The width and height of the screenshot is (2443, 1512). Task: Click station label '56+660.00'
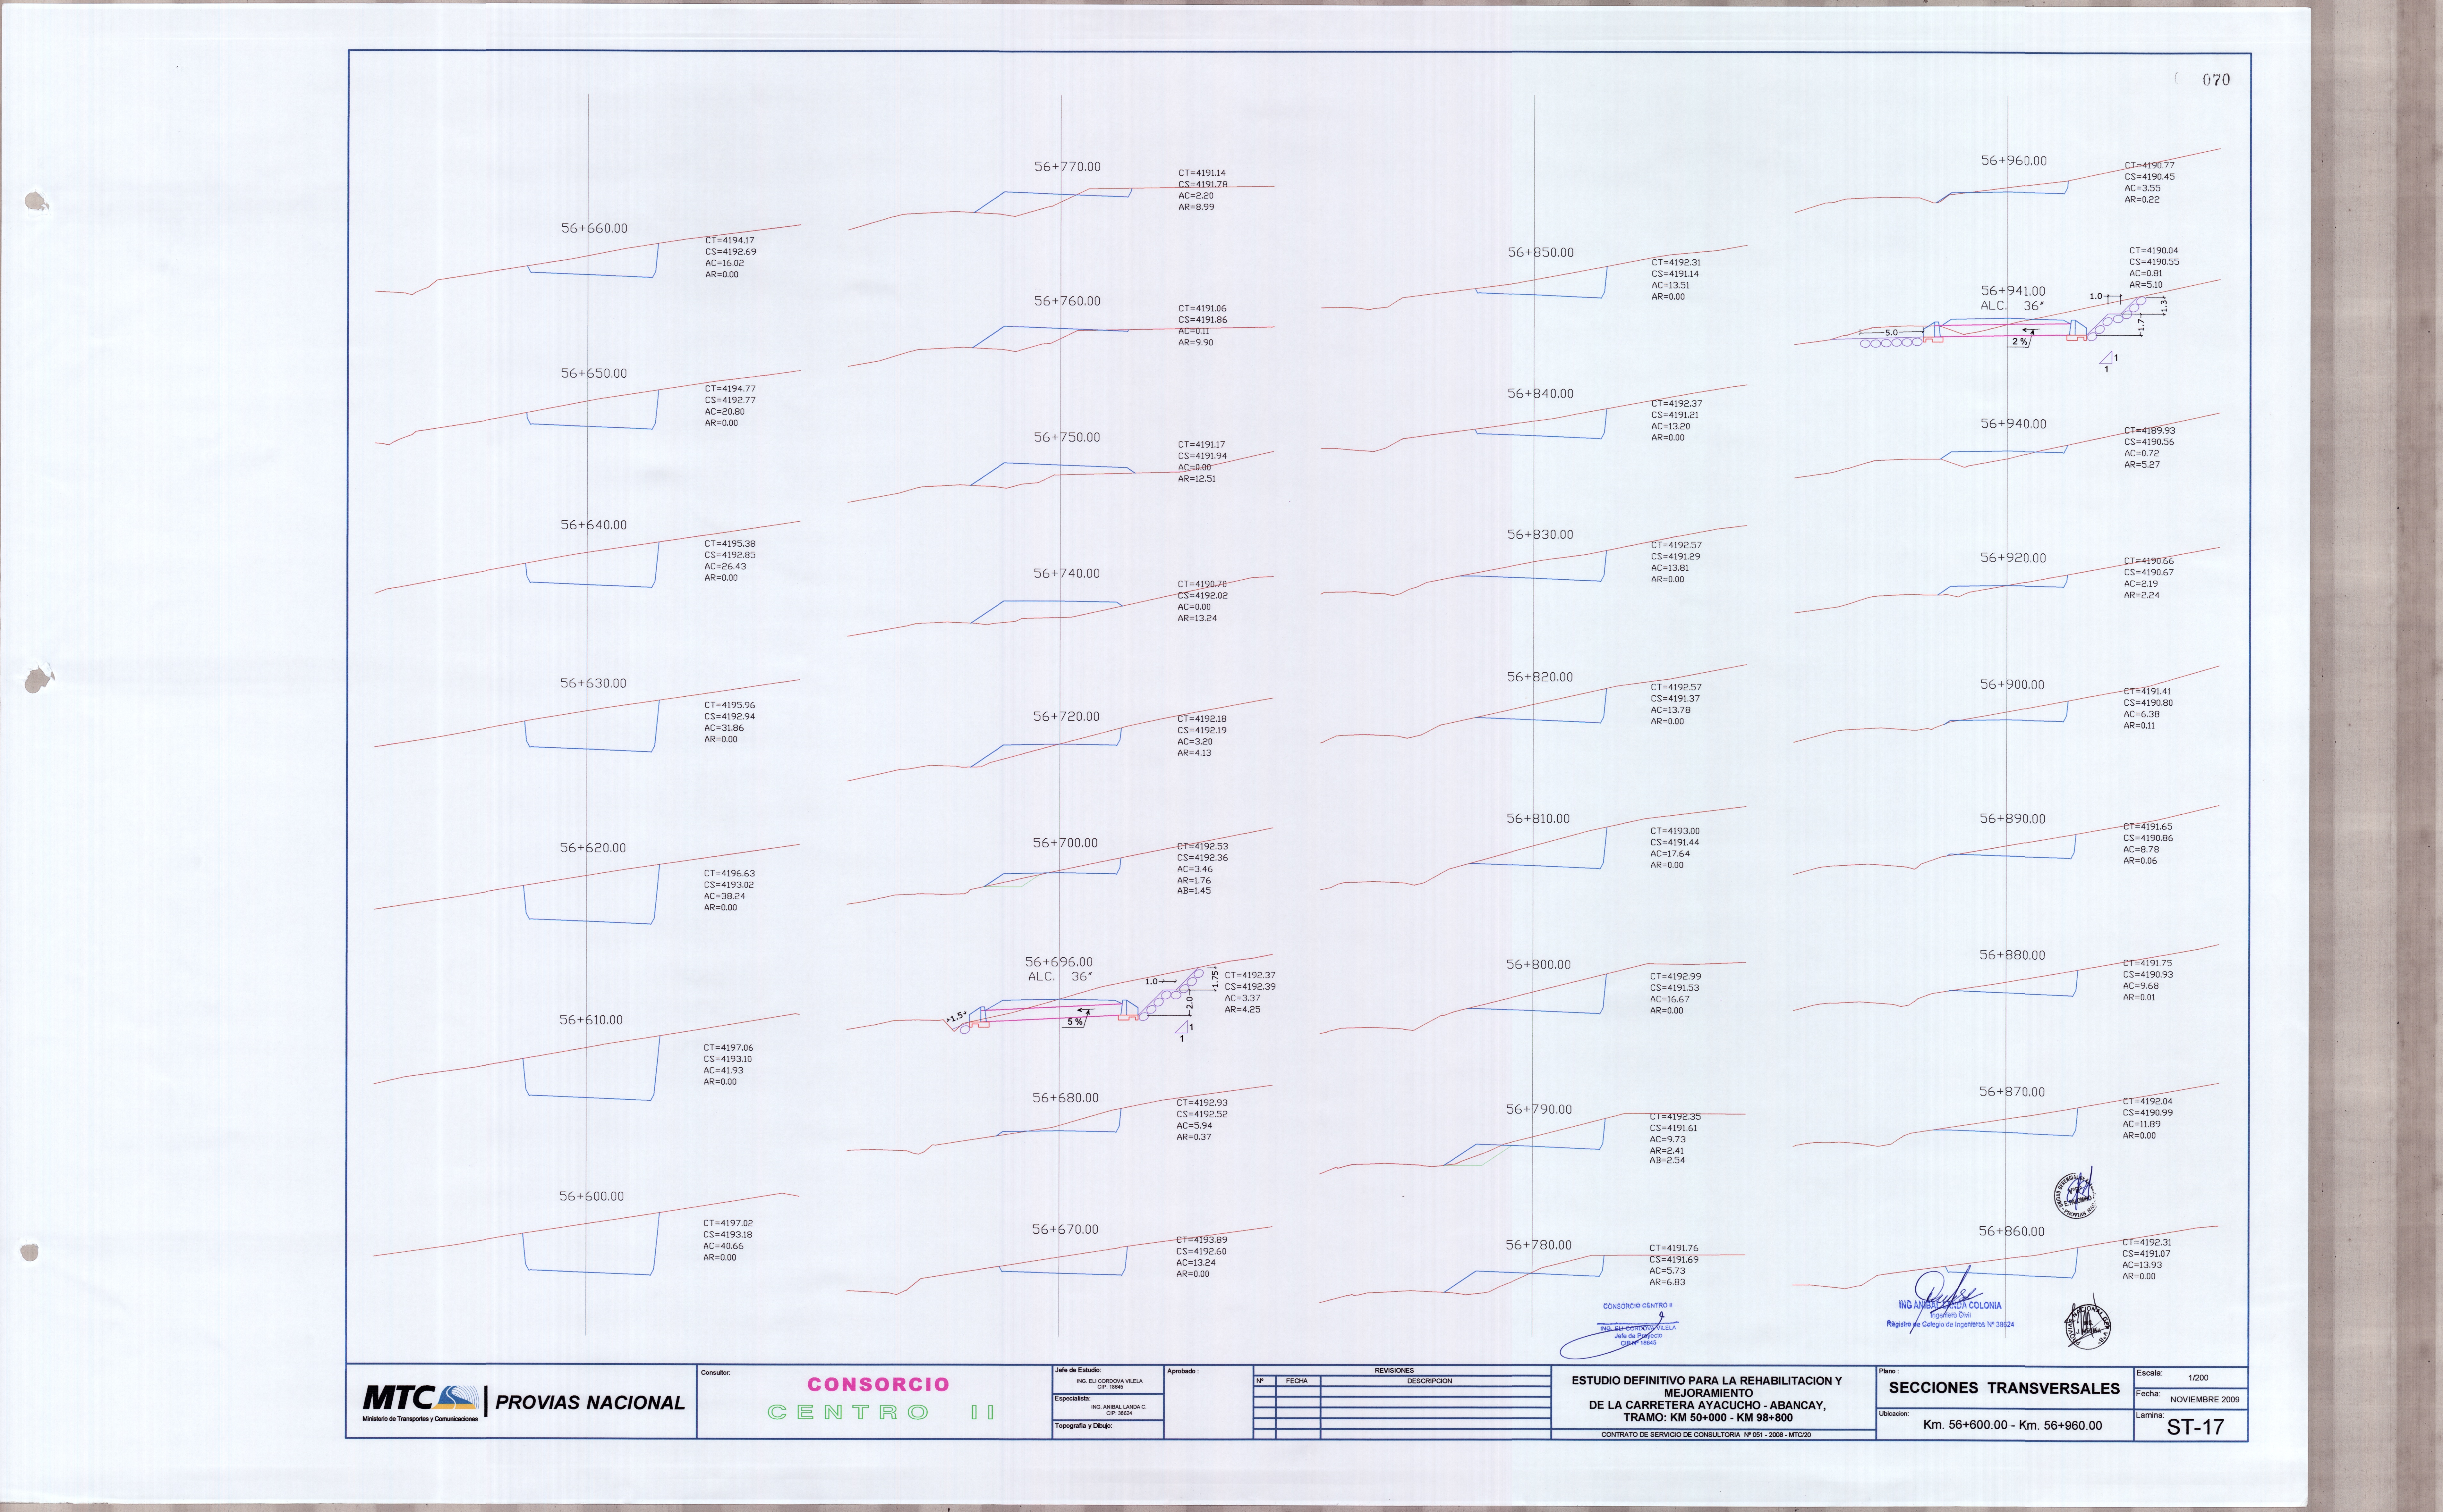tap(594, 229)
